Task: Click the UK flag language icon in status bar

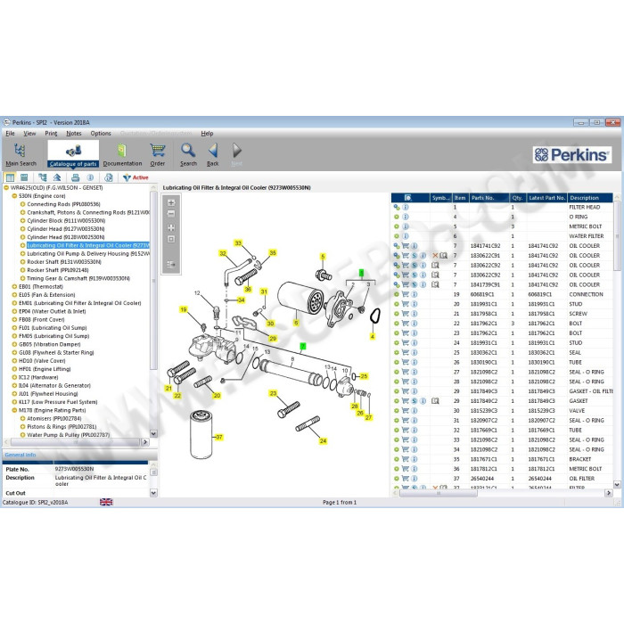Action: tap(106, 502)
